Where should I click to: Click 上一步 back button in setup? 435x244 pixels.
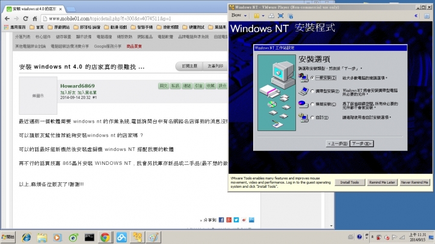pyautogui.click(x=337, y=144)
